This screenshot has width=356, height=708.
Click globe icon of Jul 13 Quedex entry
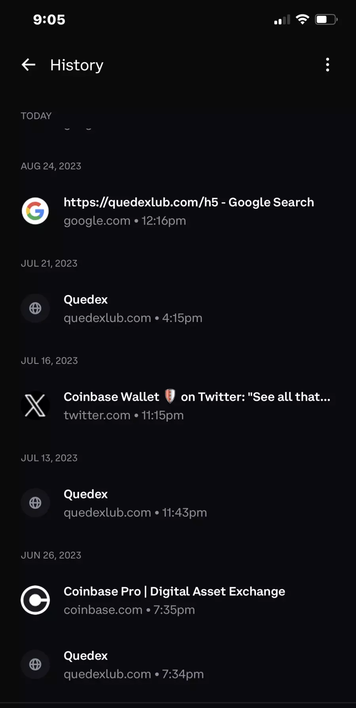click(x=35, y=503)
